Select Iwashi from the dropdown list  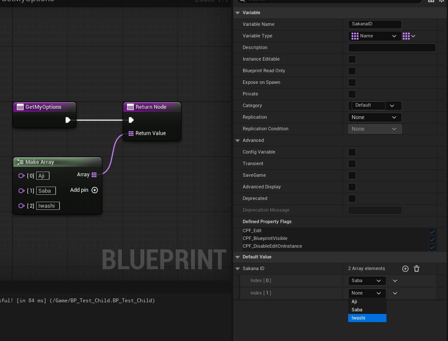[367, 318]
